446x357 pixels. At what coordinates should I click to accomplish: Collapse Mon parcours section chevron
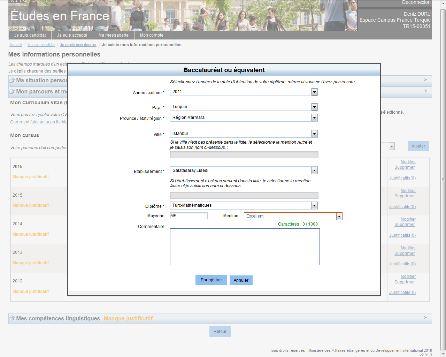425,91
